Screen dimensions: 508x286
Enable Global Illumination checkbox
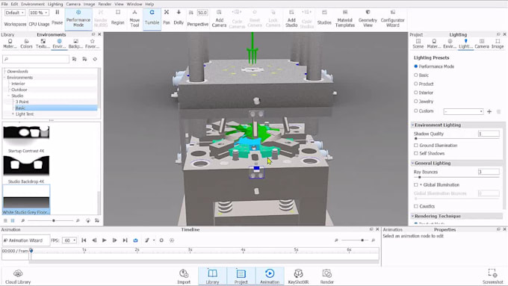tap(415, 185)
